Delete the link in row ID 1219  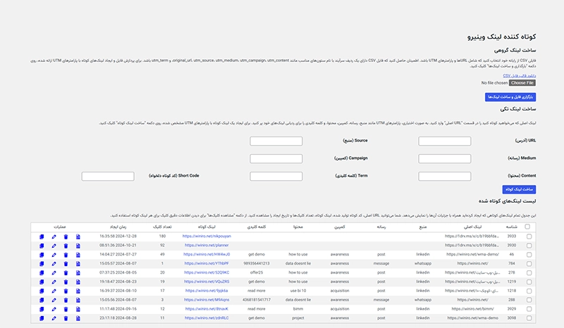click(x=66, y=282)
